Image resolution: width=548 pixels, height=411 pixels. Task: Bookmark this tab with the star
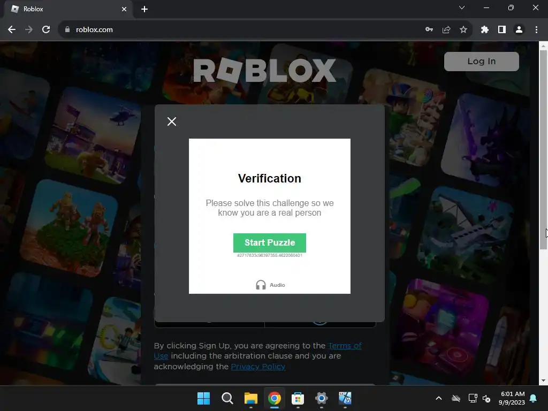pos(463,30)
